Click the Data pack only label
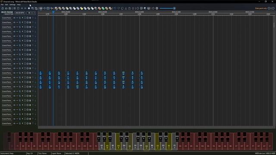Viewport: 276px width, 155px height. coord(261,8)
